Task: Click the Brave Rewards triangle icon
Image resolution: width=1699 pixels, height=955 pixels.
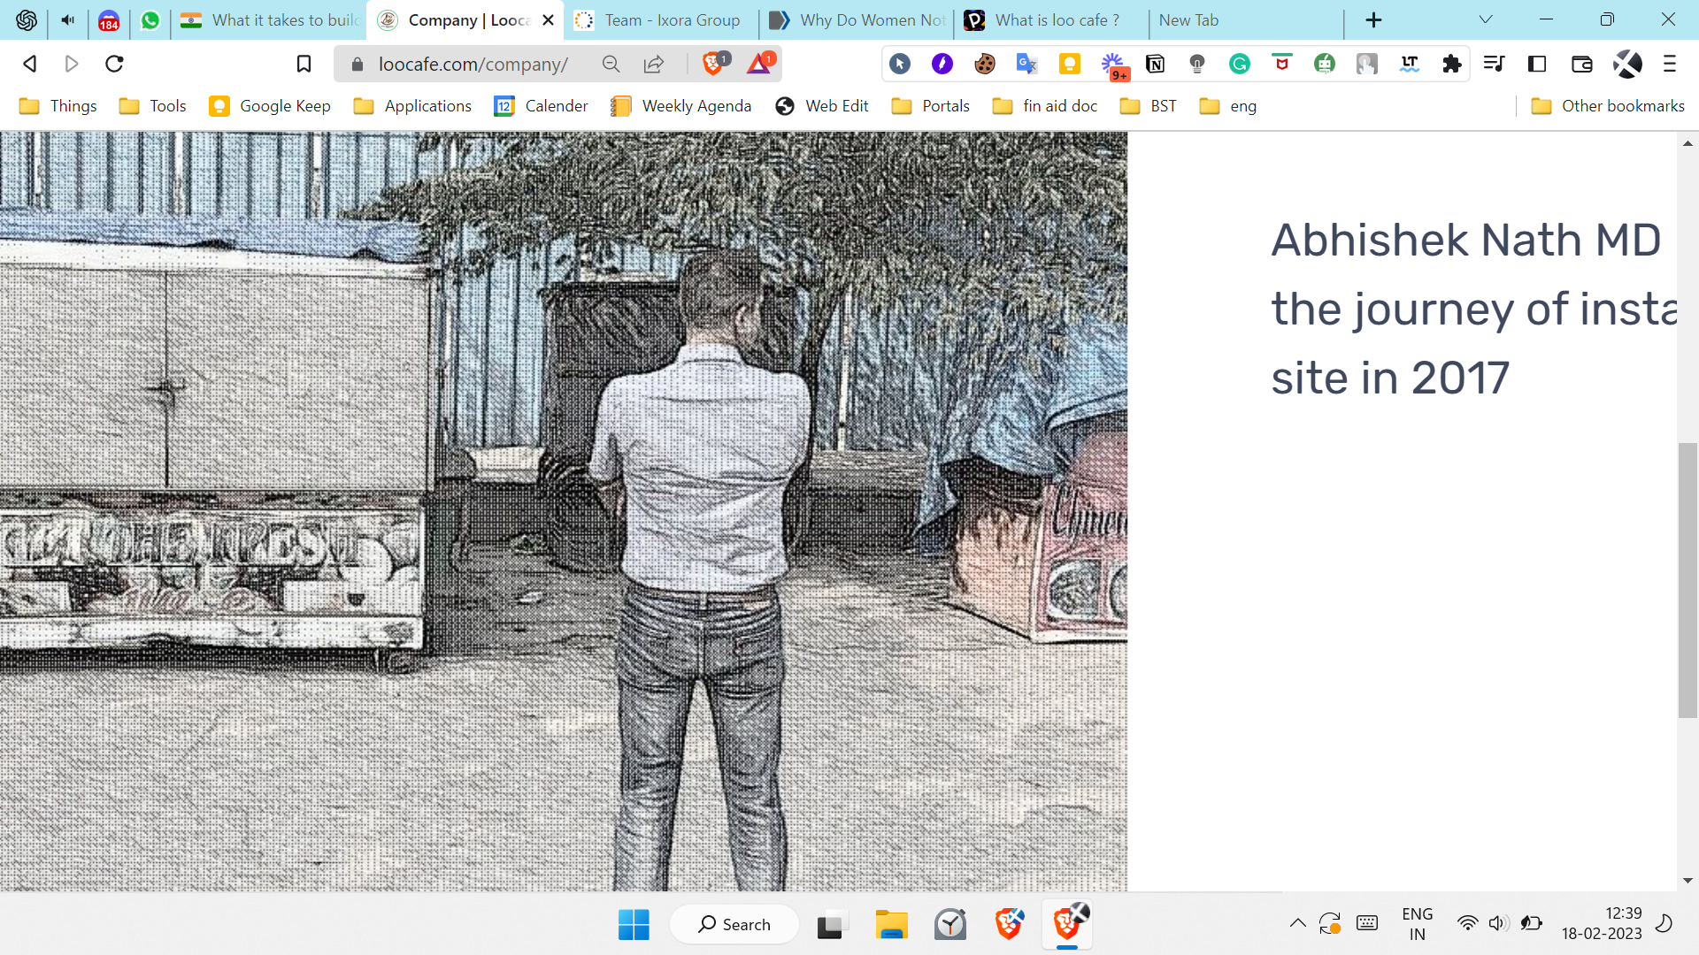Action: pyautogui.click(x=759, y=64)
